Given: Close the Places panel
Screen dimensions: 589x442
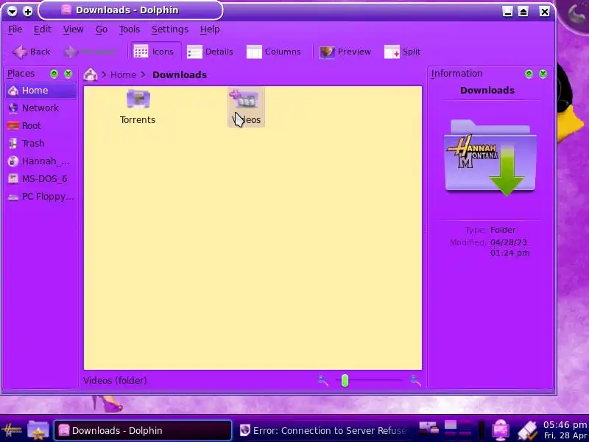Looking at the screenshot, I should 68,74.
